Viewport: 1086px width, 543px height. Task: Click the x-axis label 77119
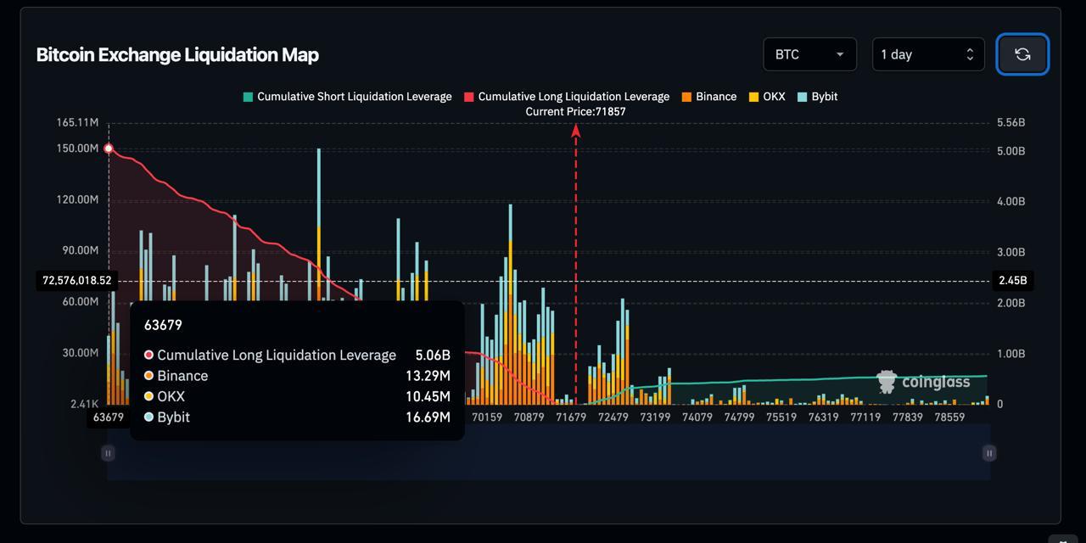coord(865,417)
